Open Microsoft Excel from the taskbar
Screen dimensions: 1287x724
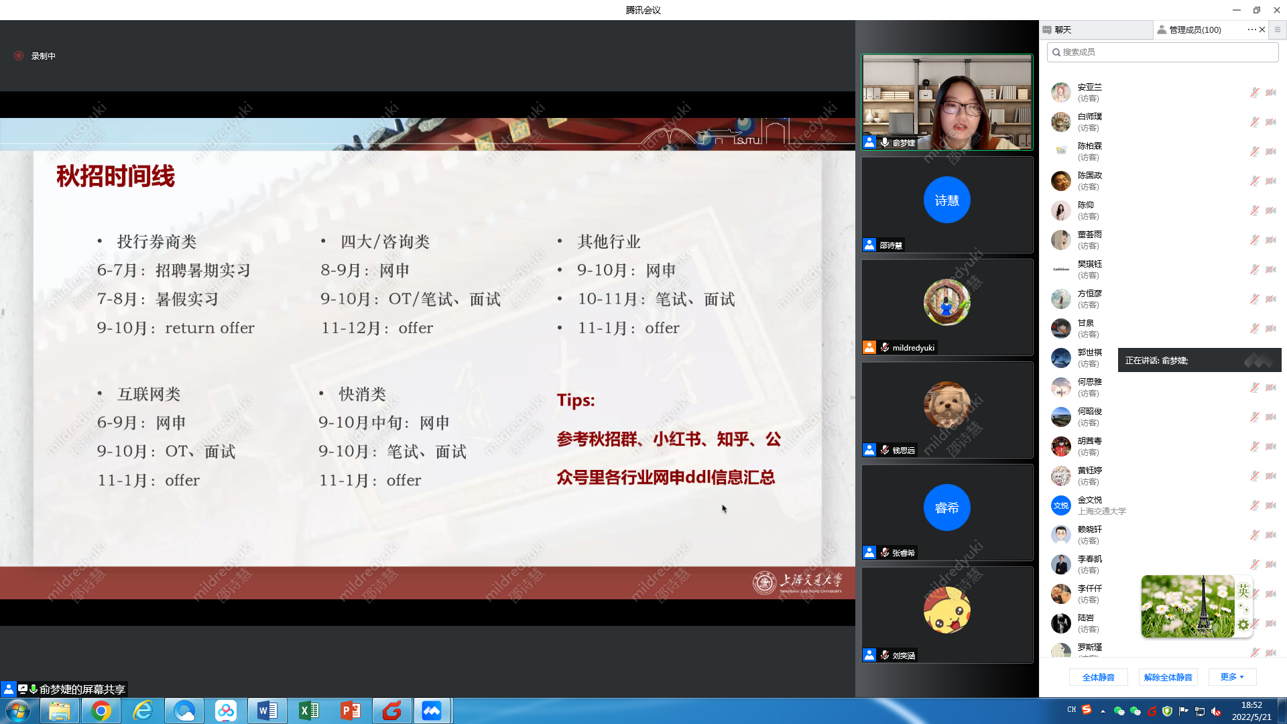(309, 711)
